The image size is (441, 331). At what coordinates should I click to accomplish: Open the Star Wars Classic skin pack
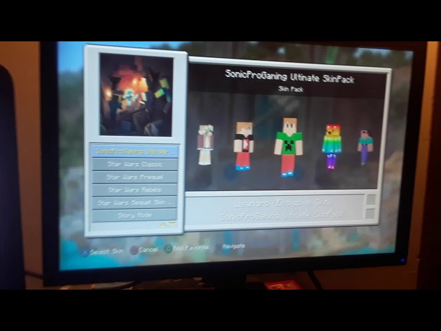tap(135, 164)
